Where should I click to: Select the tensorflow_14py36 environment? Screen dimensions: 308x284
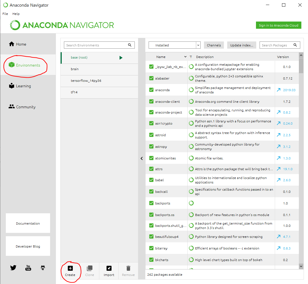click(x=99, y=81)
